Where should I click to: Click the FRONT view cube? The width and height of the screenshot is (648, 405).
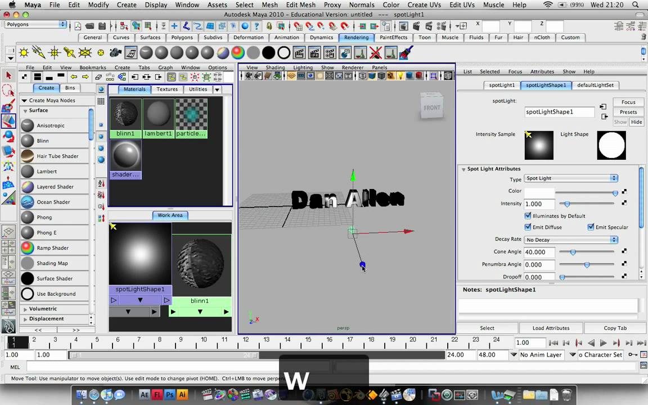(432, 107)
